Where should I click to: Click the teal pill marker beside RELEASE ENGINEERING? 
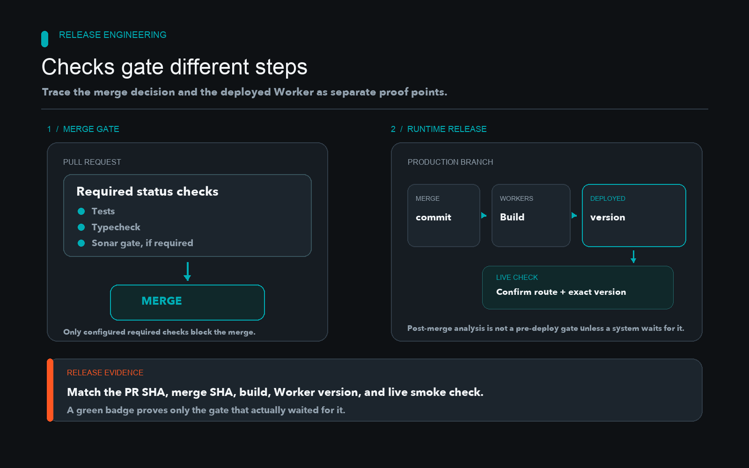(x=45, y=39)
